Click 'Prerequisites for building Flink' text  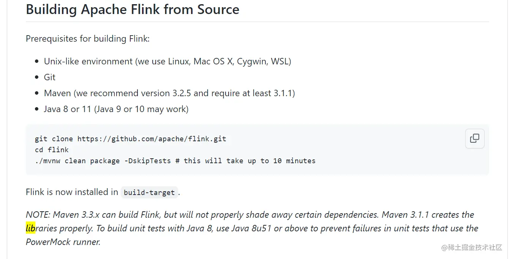click(88, 39)
